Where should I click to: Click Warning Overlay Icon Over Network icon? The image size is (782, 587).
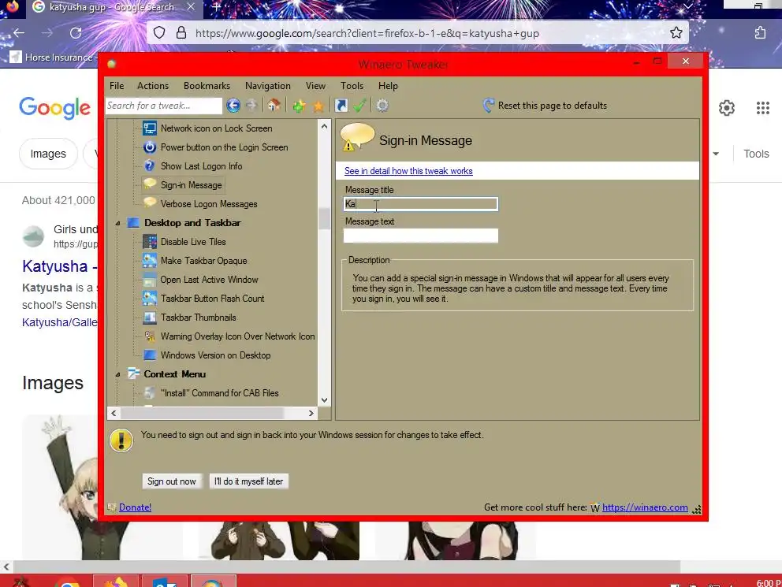tap(150, 336)
